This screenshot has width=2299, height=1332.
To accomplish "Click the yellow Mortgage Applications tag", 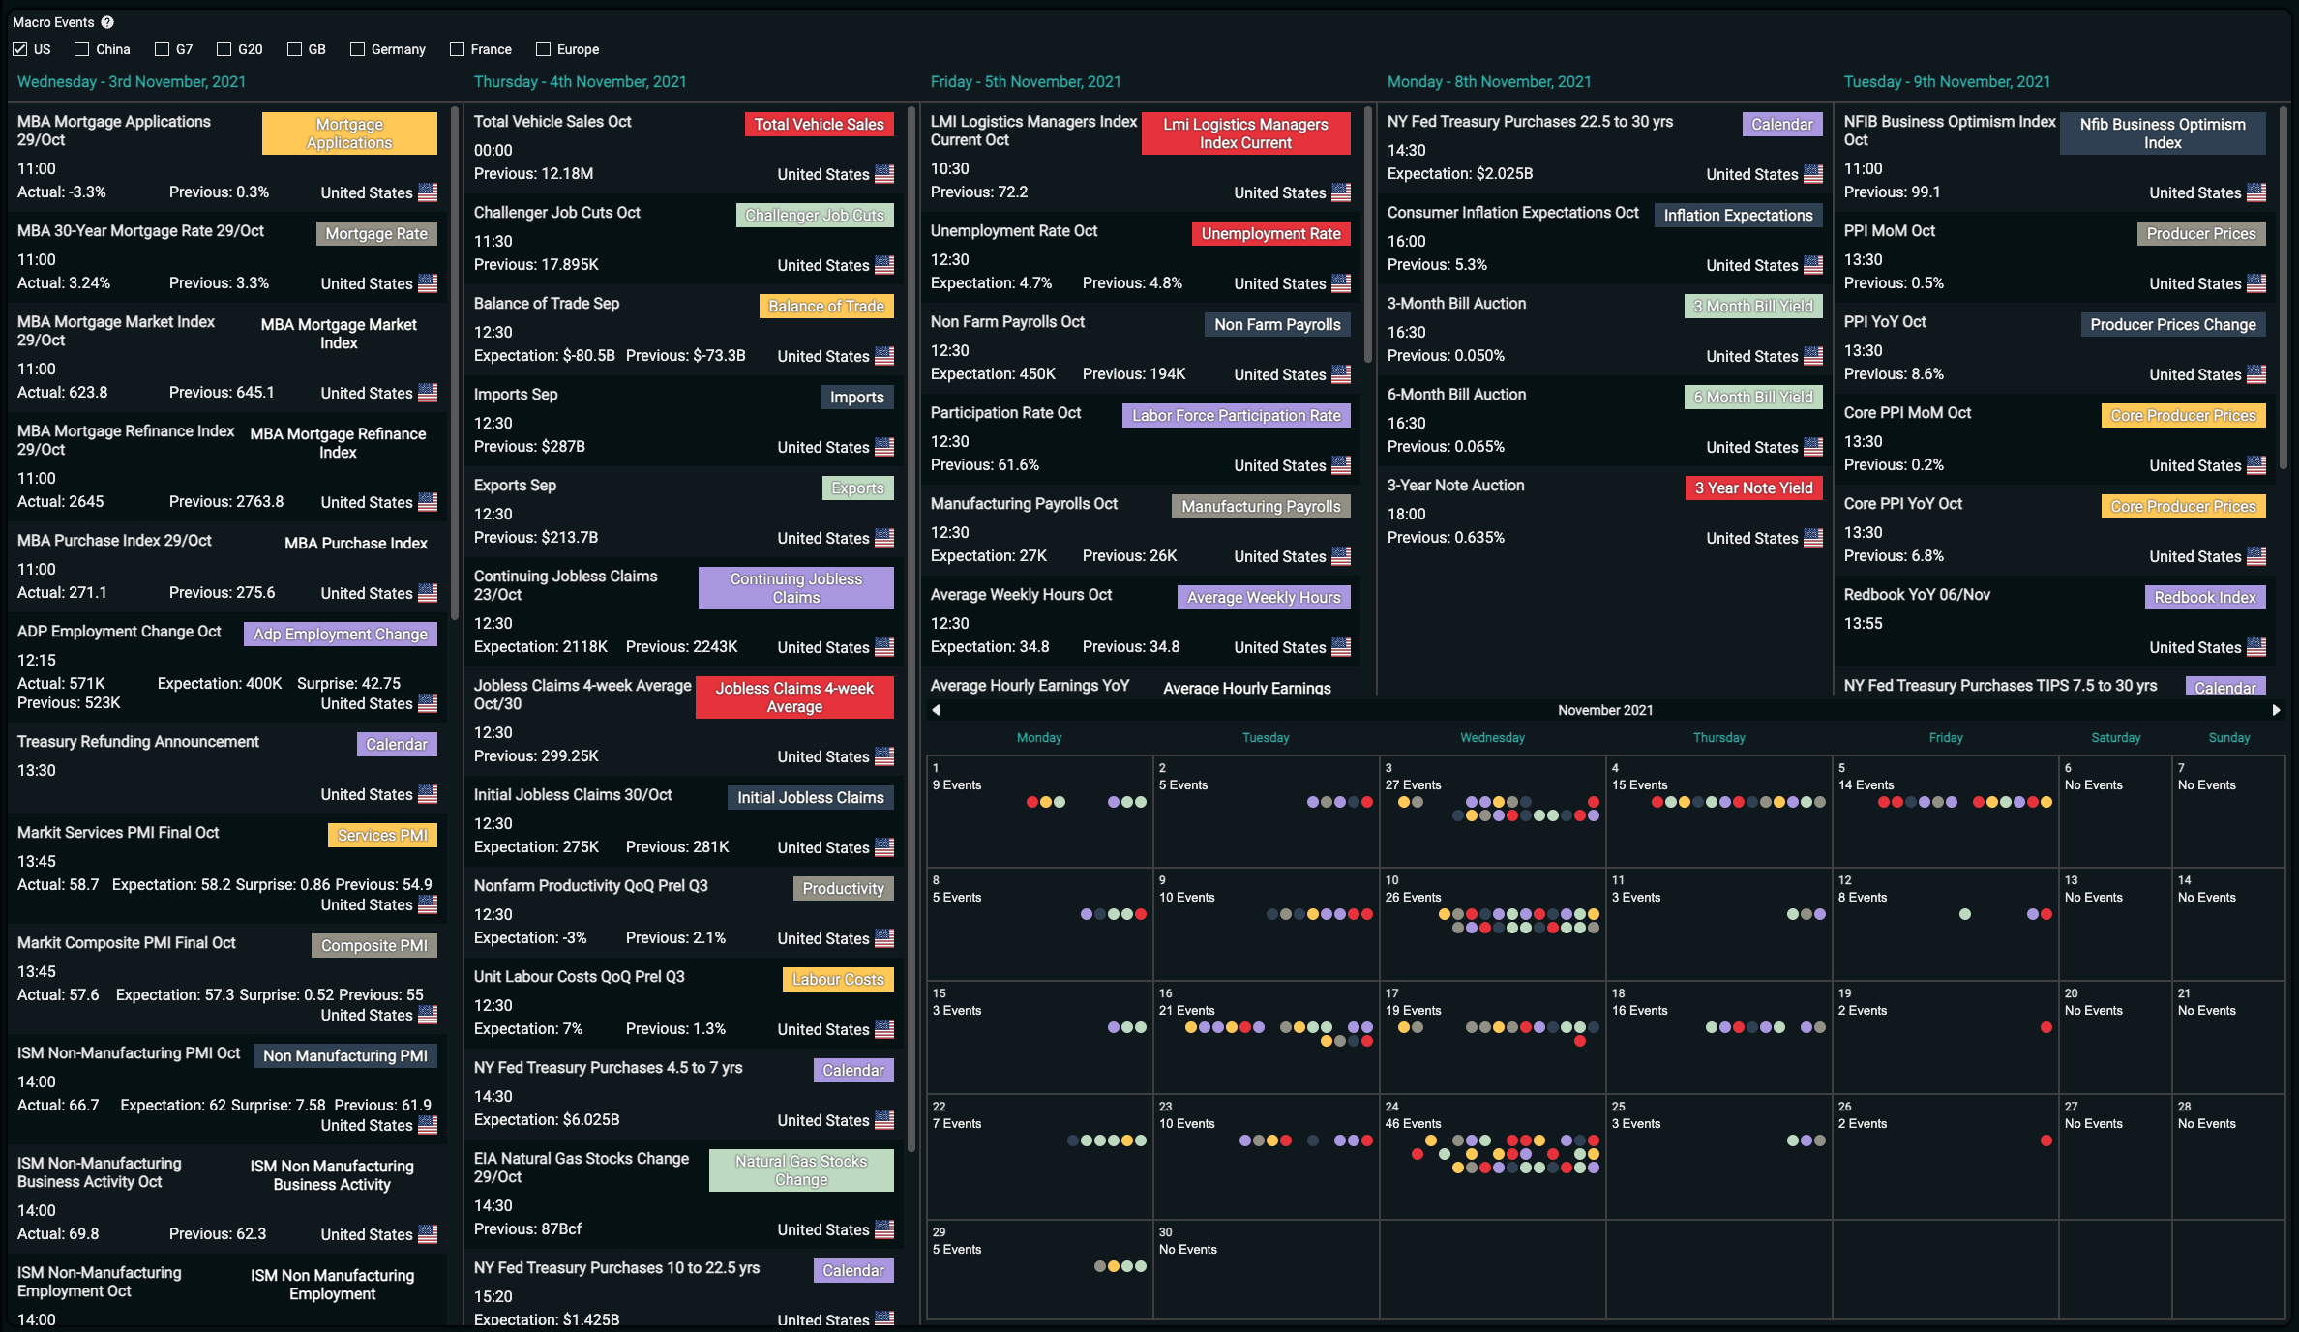I will coord(349,133).
